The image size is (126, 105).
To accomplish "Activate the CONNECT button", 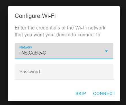I will 104,93.
